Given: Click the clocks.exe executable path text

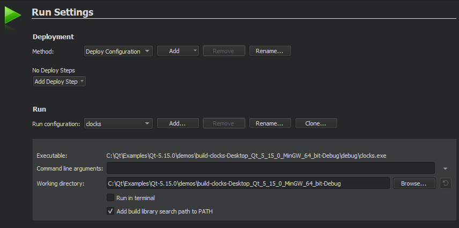Looking at the screenshot, I should (x=246, y=156).
